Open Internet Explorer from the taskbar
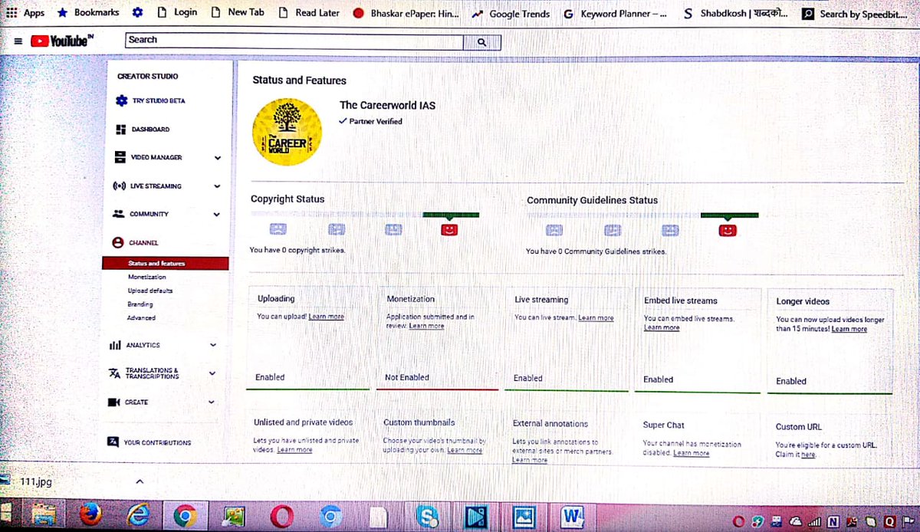The height and width of the screenshot is (532, 920). click(138, 516)
